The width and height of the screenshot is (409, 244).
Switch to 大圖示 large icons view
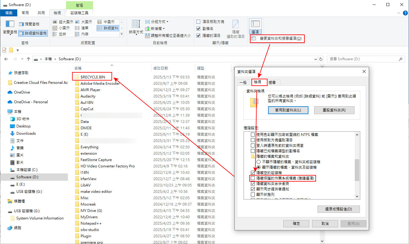point(86,22)
